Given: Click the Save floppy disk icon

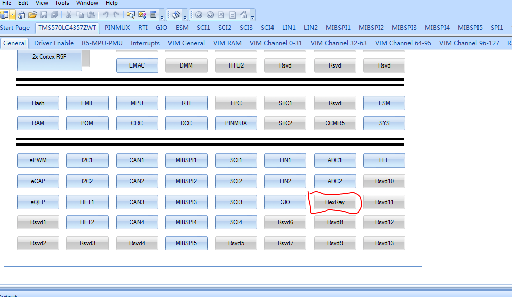Looking at the screenshot, I should pyautogui.click(x=44, y=15).
